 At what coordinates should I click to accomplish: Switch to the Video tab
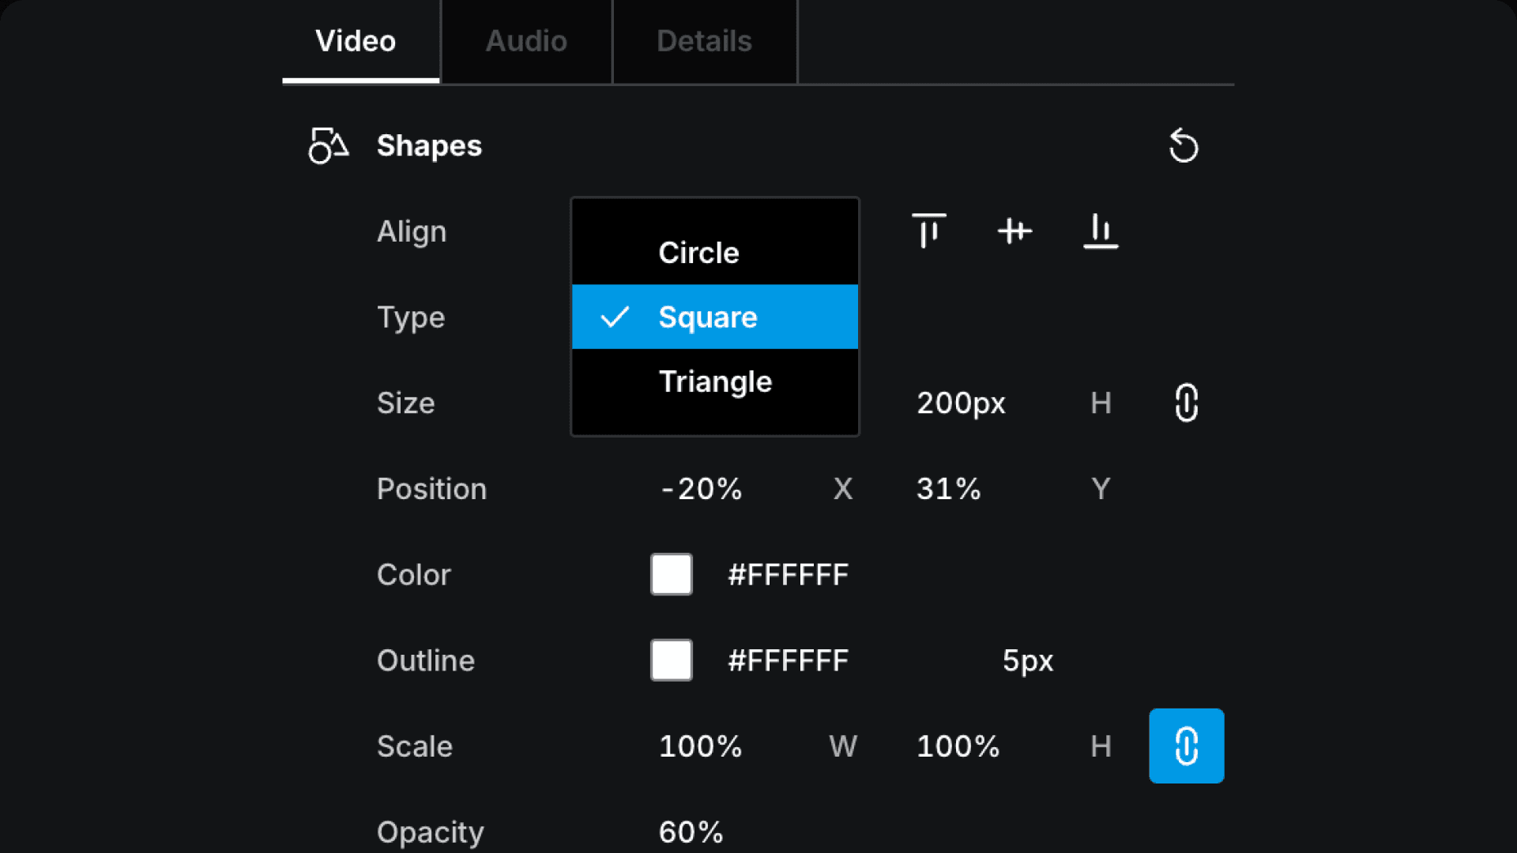click(x=360, y=41)
